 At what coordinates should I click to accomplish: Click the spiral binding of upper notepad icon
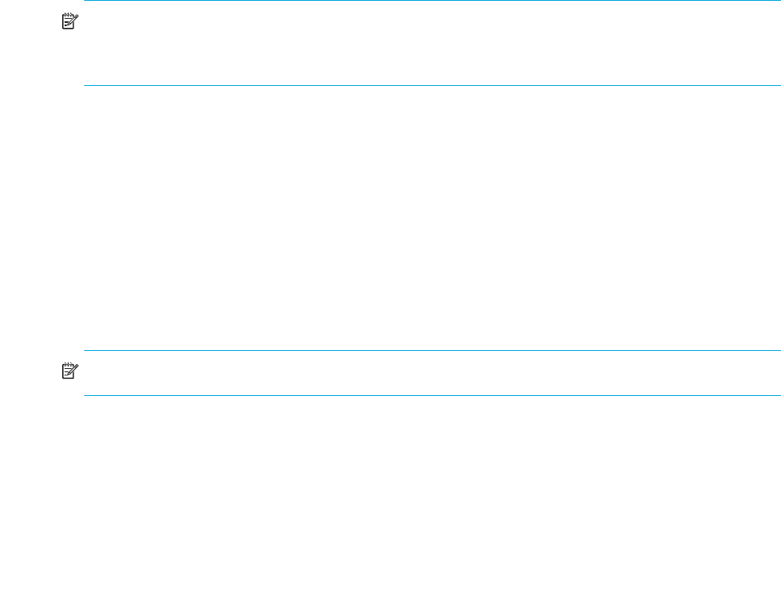[x=68, y=15]
